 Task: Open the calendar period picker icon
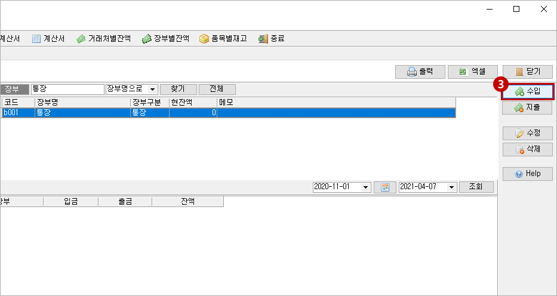(385, 187)
